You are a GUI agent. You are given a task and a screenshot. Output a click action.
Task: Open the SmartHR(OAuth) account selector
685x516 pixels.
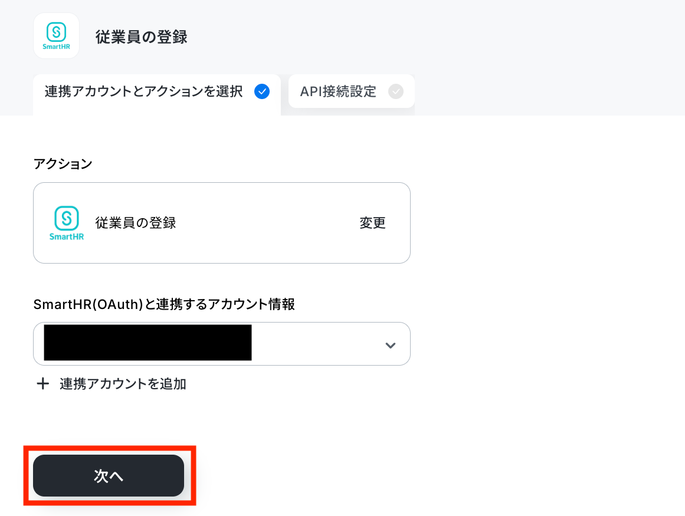[x=221, y=344]
